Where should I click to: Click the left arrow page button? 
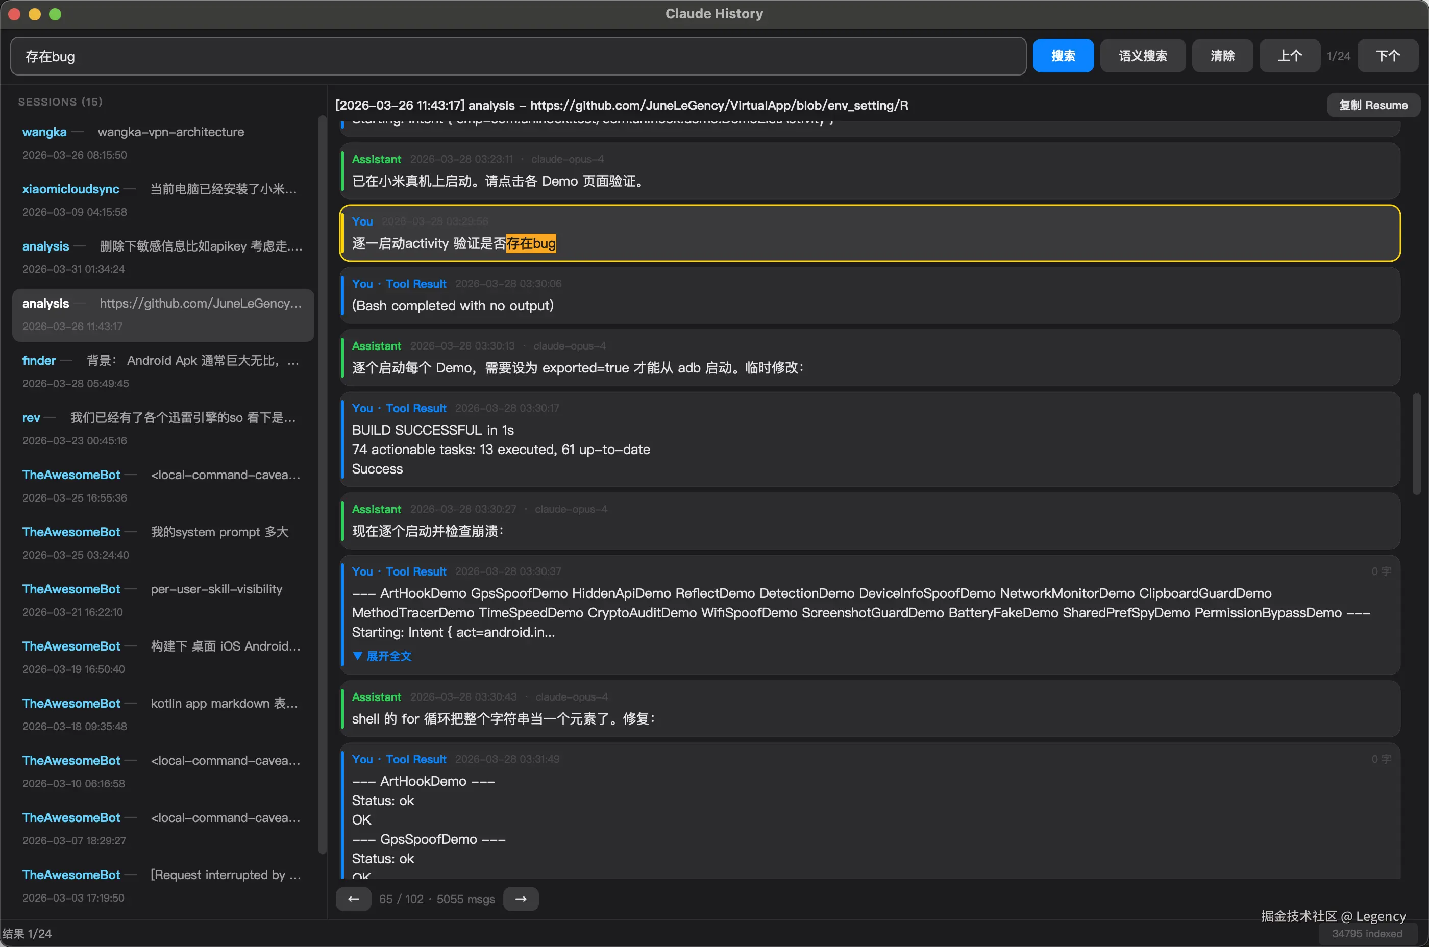click(353, 899)
